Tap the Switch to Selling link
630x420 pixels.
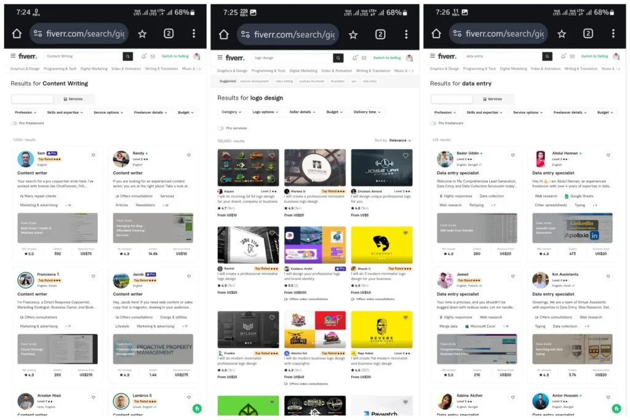point(176,56)
